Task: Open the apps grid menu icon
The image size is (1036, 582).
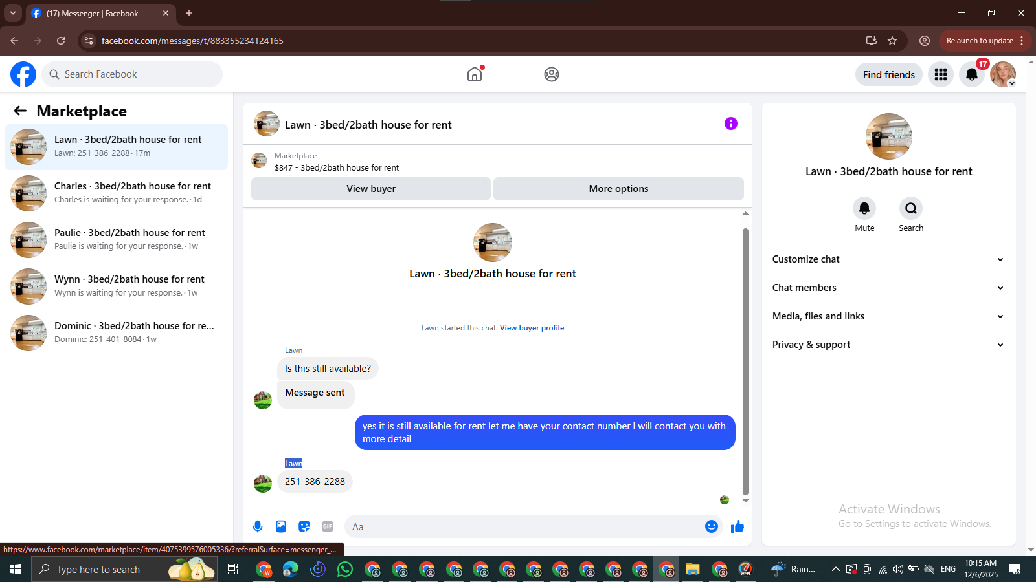Action: (x=941, y=74)
